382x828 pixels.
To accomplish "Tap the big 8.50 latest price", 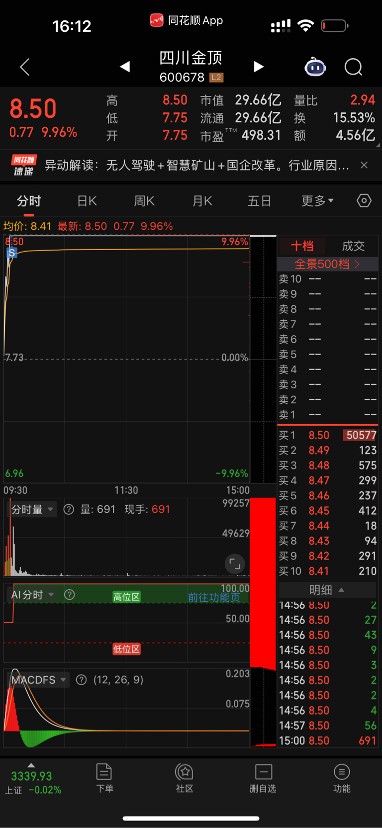I will 33,109.
